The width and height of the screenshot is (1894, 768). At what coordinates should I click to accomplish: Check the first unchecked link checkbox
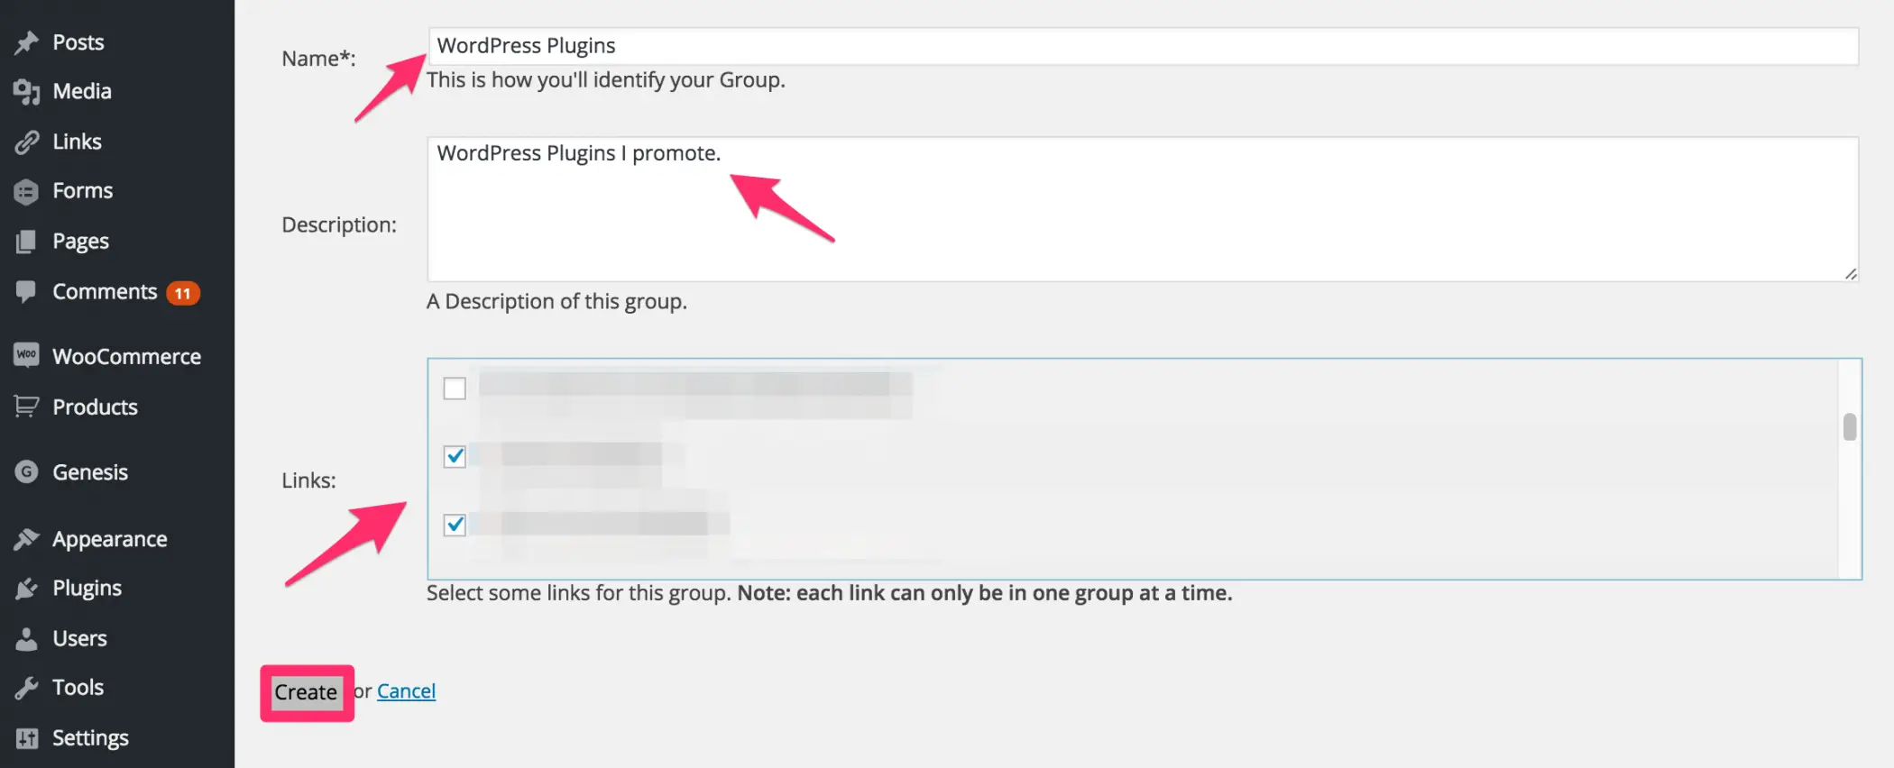coord(455,389)
